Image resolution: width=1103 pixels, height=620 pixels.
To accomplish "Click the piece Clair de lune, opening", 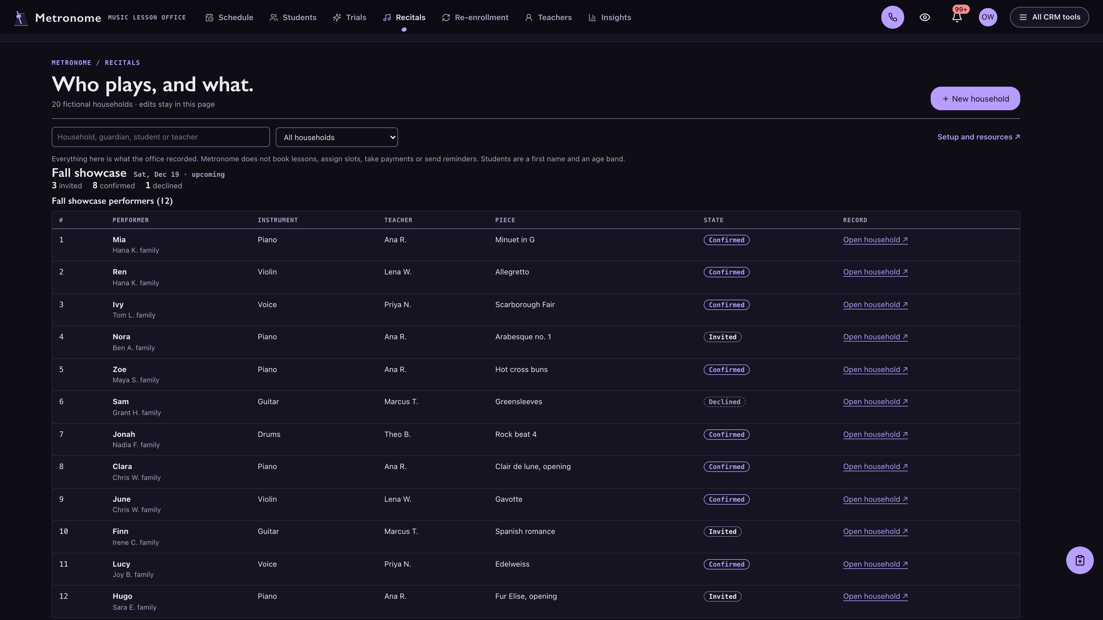I will [533, 466].
